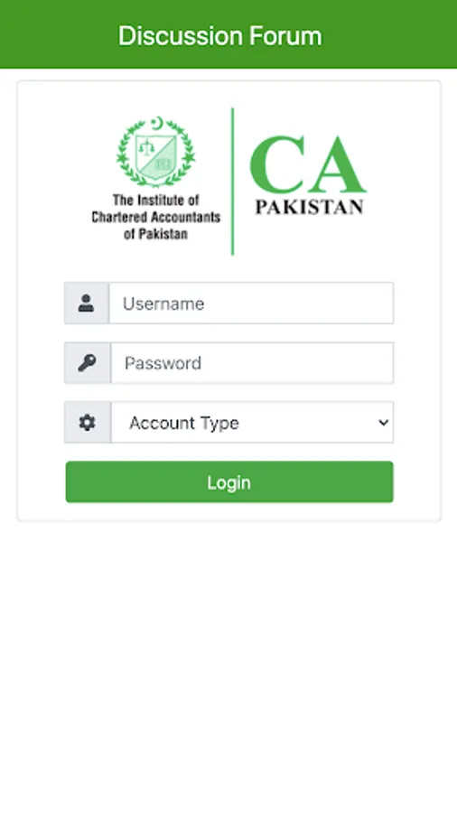Image resolution: width=457 pixels, height=813 pixels.
Task: Click the Discussion Forum header title
Action: [x=220, y=36]
